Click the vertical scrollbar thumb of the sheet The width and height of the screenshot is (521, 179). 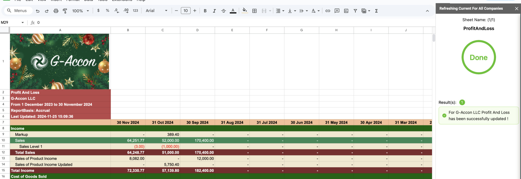point(434,38)
